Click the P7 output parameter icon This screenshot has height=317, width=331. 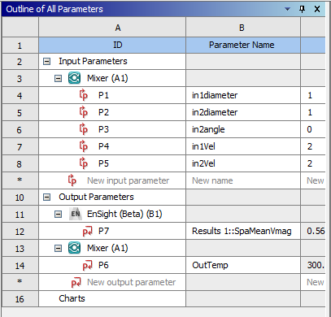(87, 232)
